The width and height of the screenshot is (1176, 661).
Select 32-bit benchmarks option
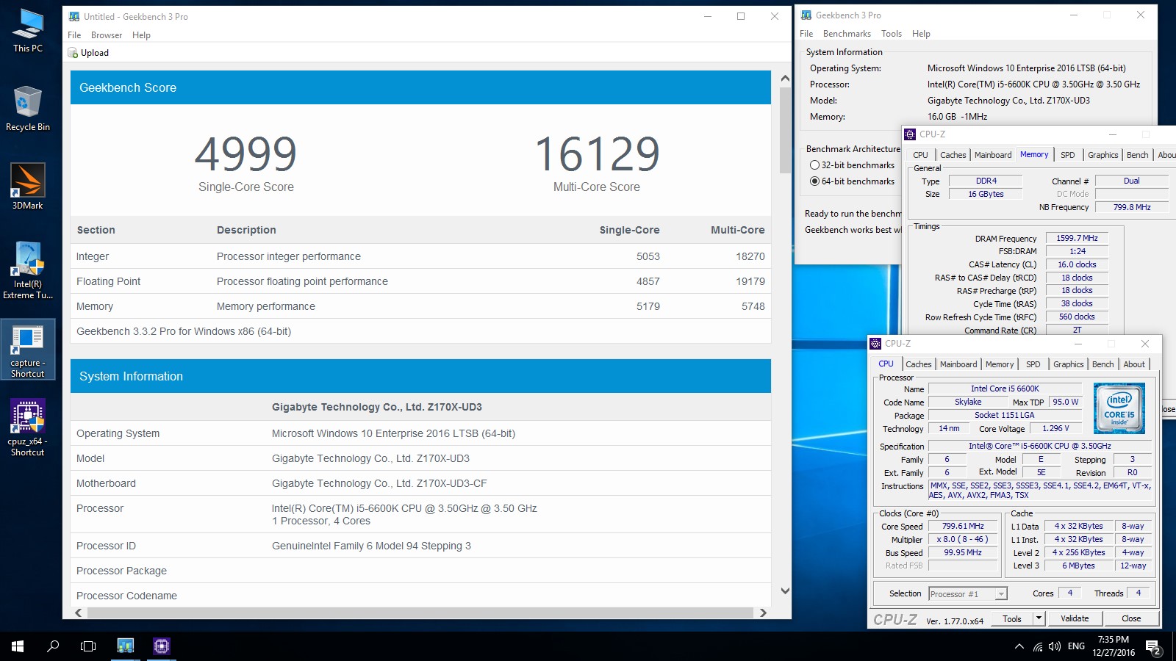pos(814,165)
